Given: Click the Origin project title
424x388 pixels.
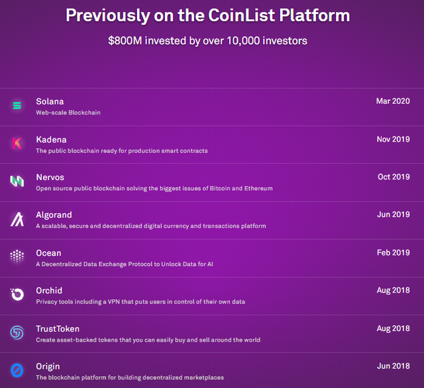Looking at the screenshot, I should tap(48, 366).
